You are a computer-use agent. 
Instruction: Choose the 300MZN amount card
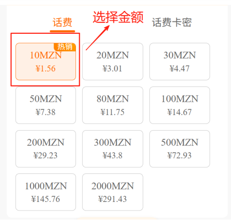(x=112, y=149)
